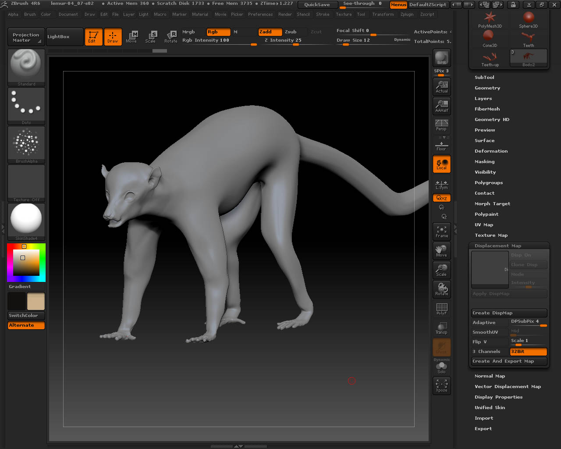561x449 pixels.
Task: Expand the Masking section
Action: pos(484,162)
